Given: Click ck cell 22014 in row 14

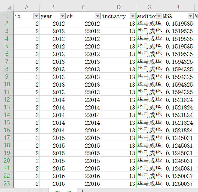Looking at the screenshot, I should [83, 115].
